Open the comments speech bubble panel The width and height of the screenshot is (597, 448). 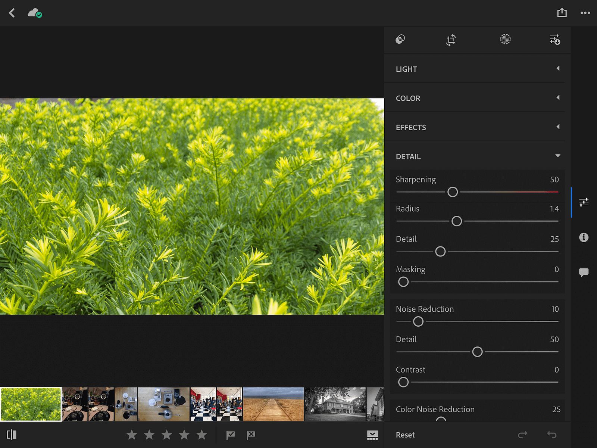pos(584,273)
